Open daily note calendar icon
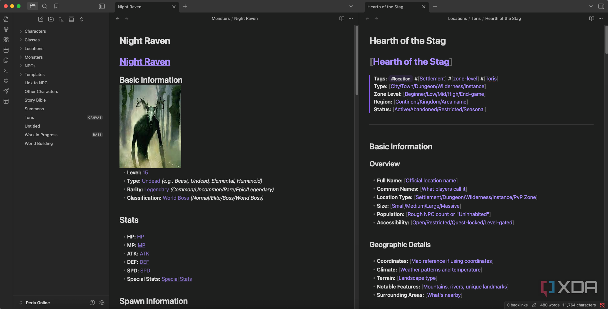The height and width of the screenshot is (309, 608). click(6, 50)
